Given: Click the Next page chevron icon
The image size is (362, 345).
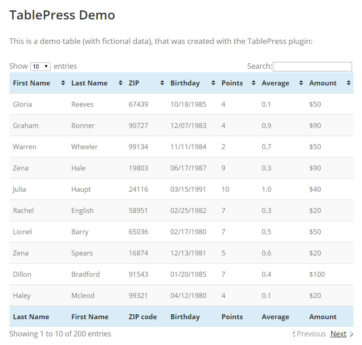Looking at the screenshot, I should 351,334.
